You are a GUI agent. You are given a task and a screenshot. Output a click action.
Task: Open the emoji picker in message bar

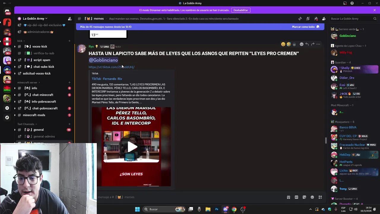click(x=312, y=197)
